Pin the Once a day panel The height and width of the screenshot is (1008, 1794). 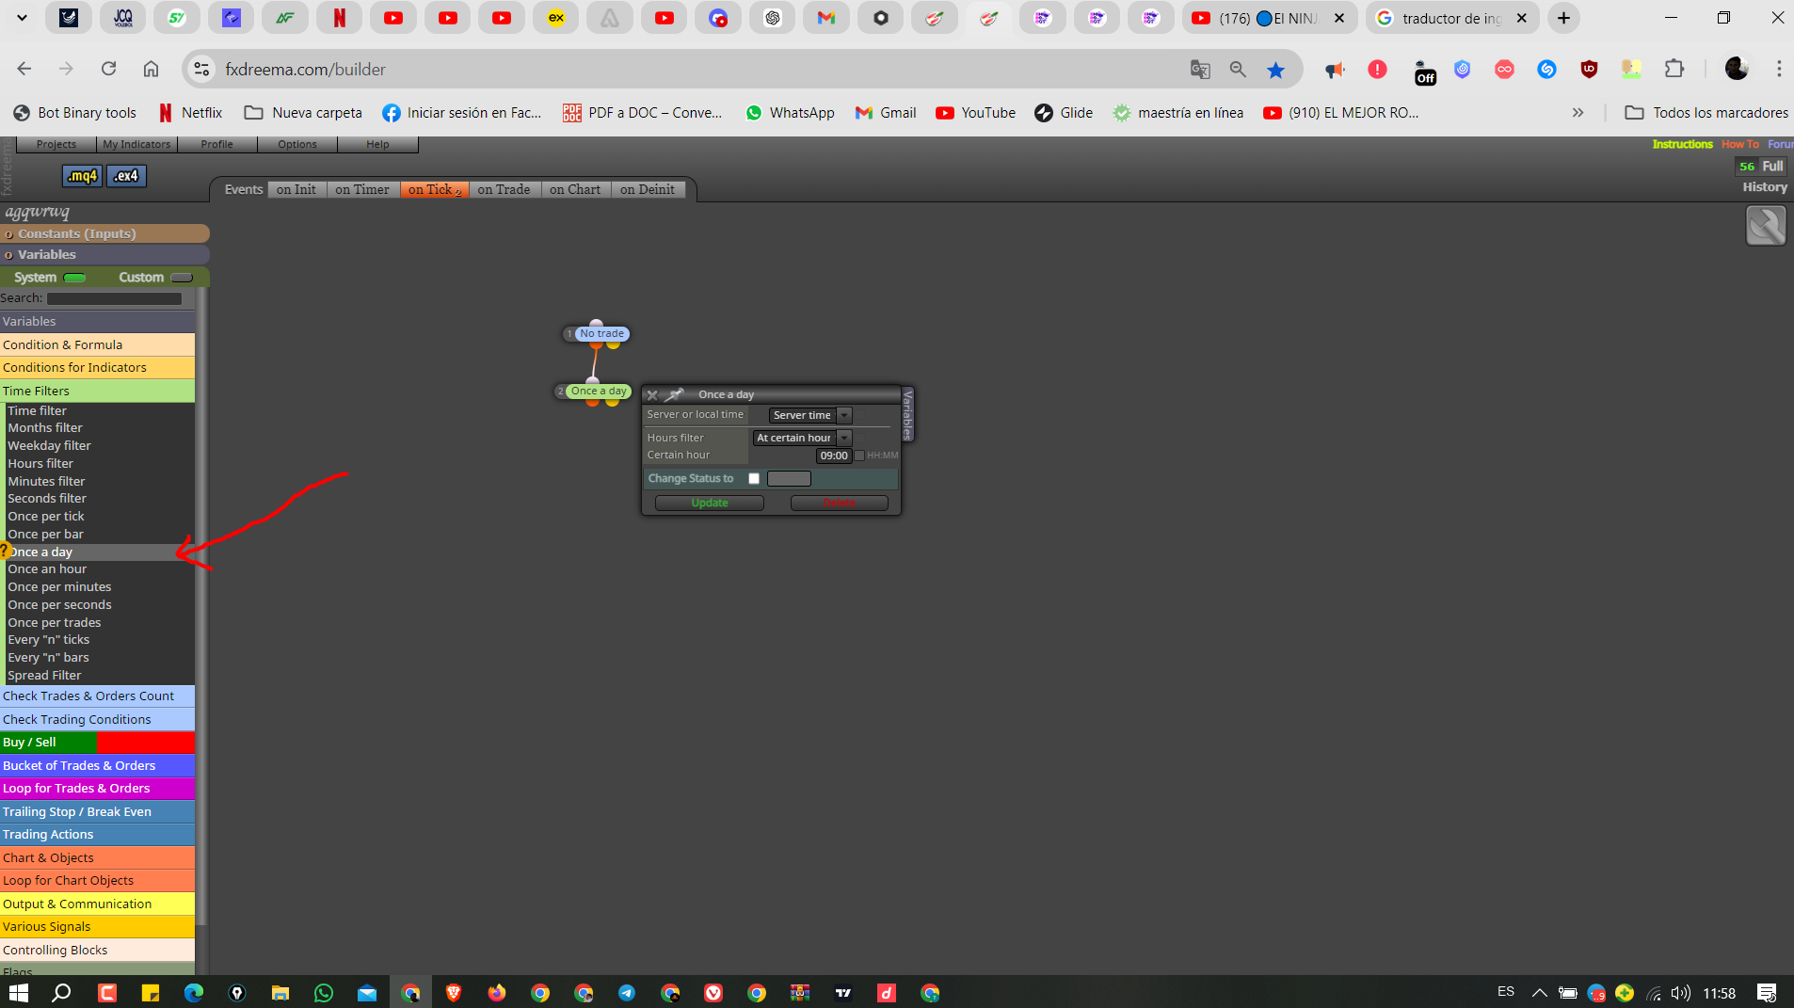pyautogui.click(x=675, y=395)
